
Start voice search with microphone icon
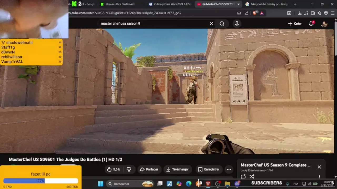pyautogui.click(x=237, y=24)
